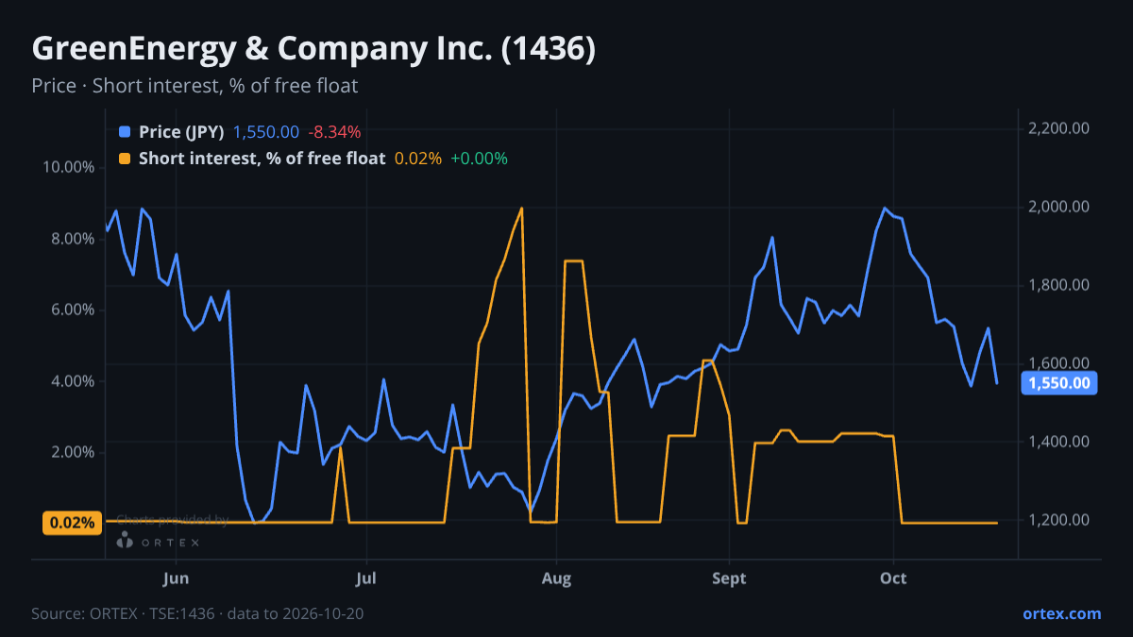Click the 10.00% left axis label
The image size is (1133, 637).
point(69,168)
